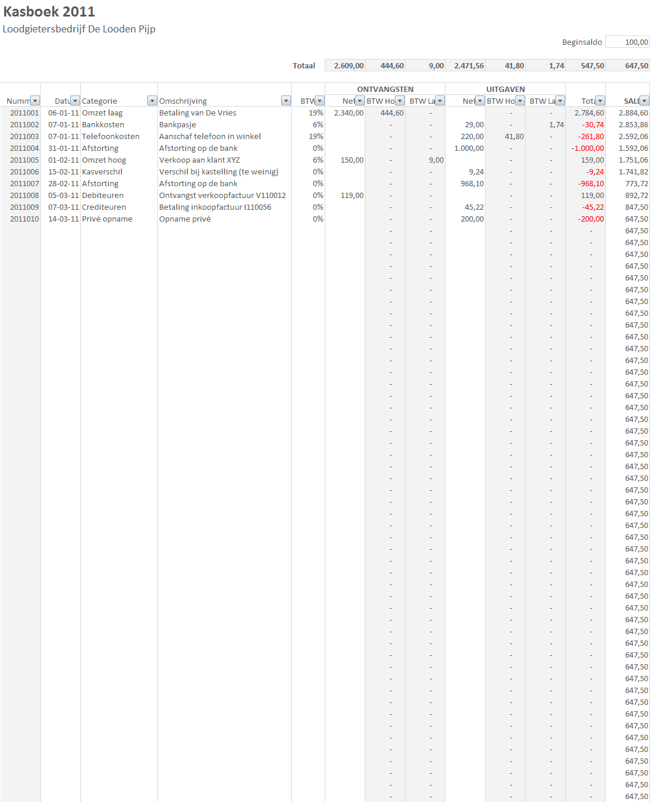
Task: Select entry number 2011005 cell
Action: point(24,160)
